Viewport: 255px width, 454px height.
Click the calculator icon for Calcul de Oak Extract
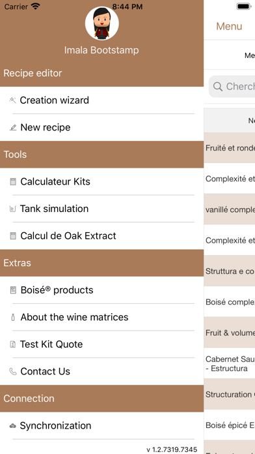(x=13, y=235)
